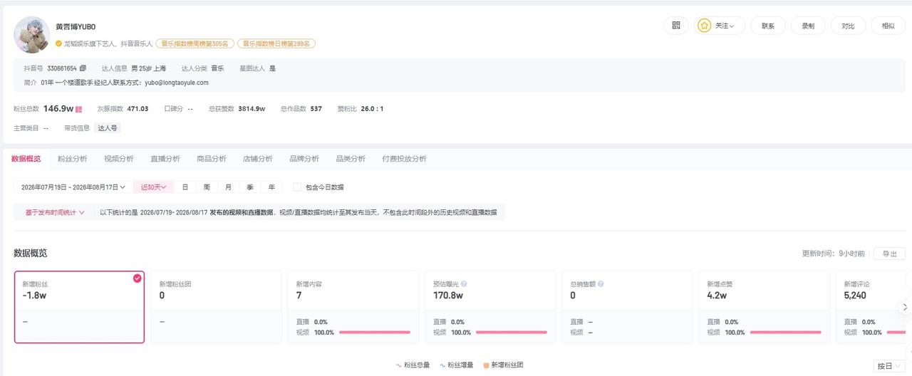Select the 季 period option
912x376 pixels.
pos(250,187)
